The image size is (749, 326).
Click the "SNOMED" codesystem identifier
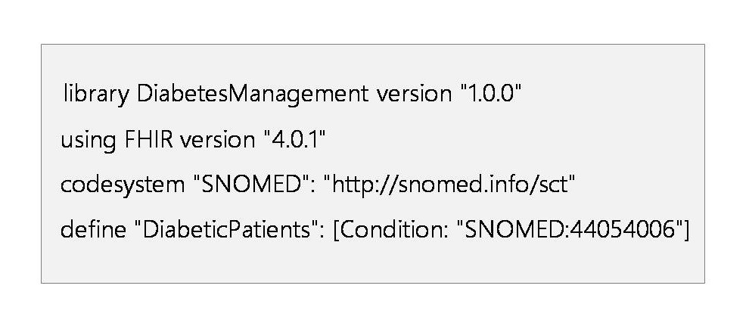252,182
